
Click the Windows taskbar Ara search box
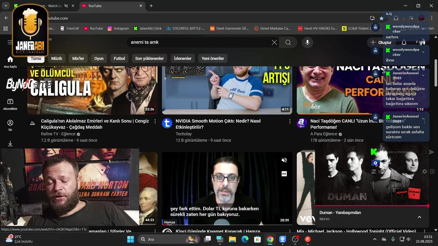[x=169, y=239]
